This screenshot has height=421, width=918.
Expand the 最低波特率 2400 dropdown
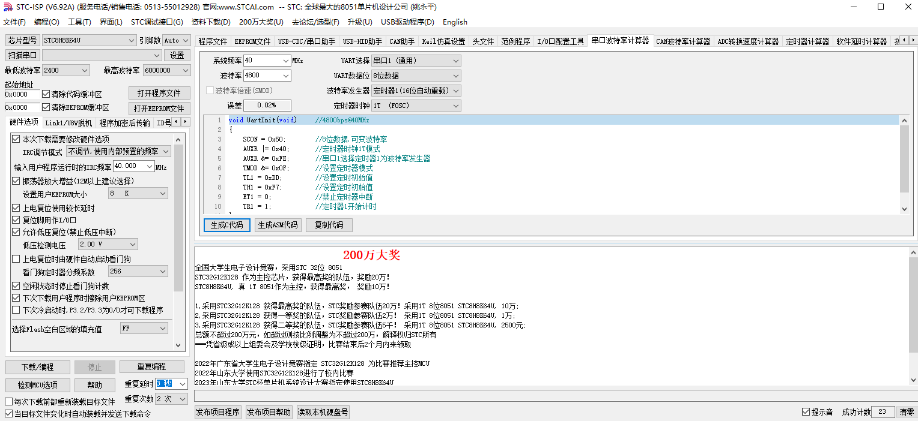[66, 70]
